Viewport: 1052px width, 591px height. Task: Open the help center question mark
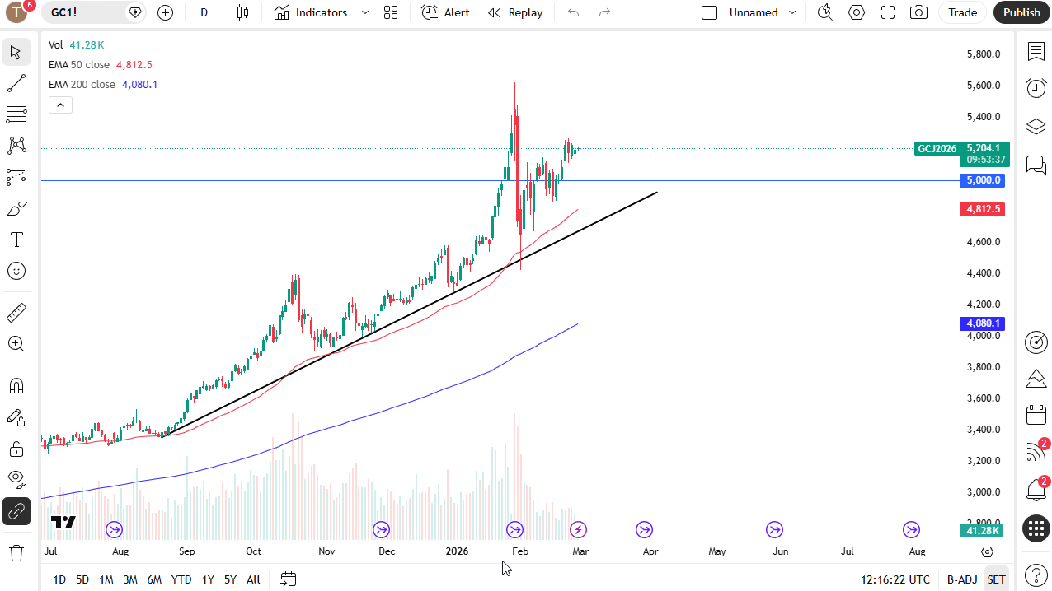[x=1036, y=574]
